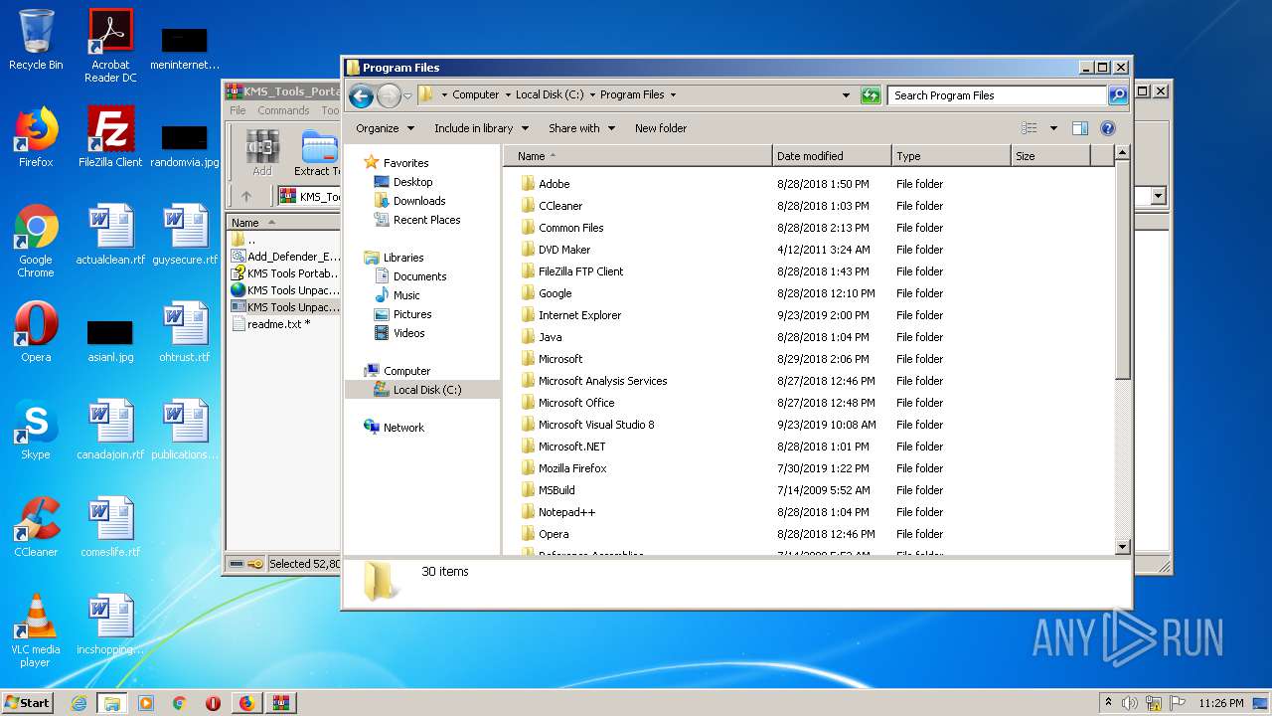Select Downloads in navigation pane
The height and width of the screenshot is (716, 1272).
pos(418,201)
